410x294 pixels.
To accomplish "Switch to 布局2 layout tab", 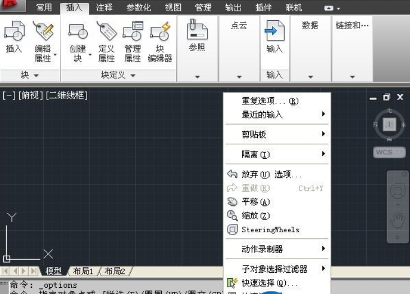I will pos(115,271).
